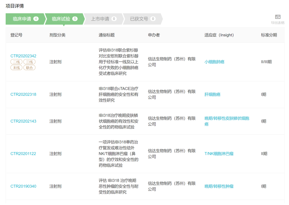Click the 联合 tag under CTR20202342

pyautogui.click(x=29, y=68)
